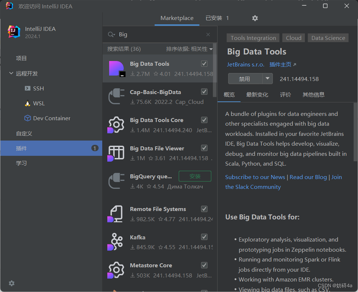
Task: Uncheck the Remote File Systems checkbox
Action: coord(204,209)
